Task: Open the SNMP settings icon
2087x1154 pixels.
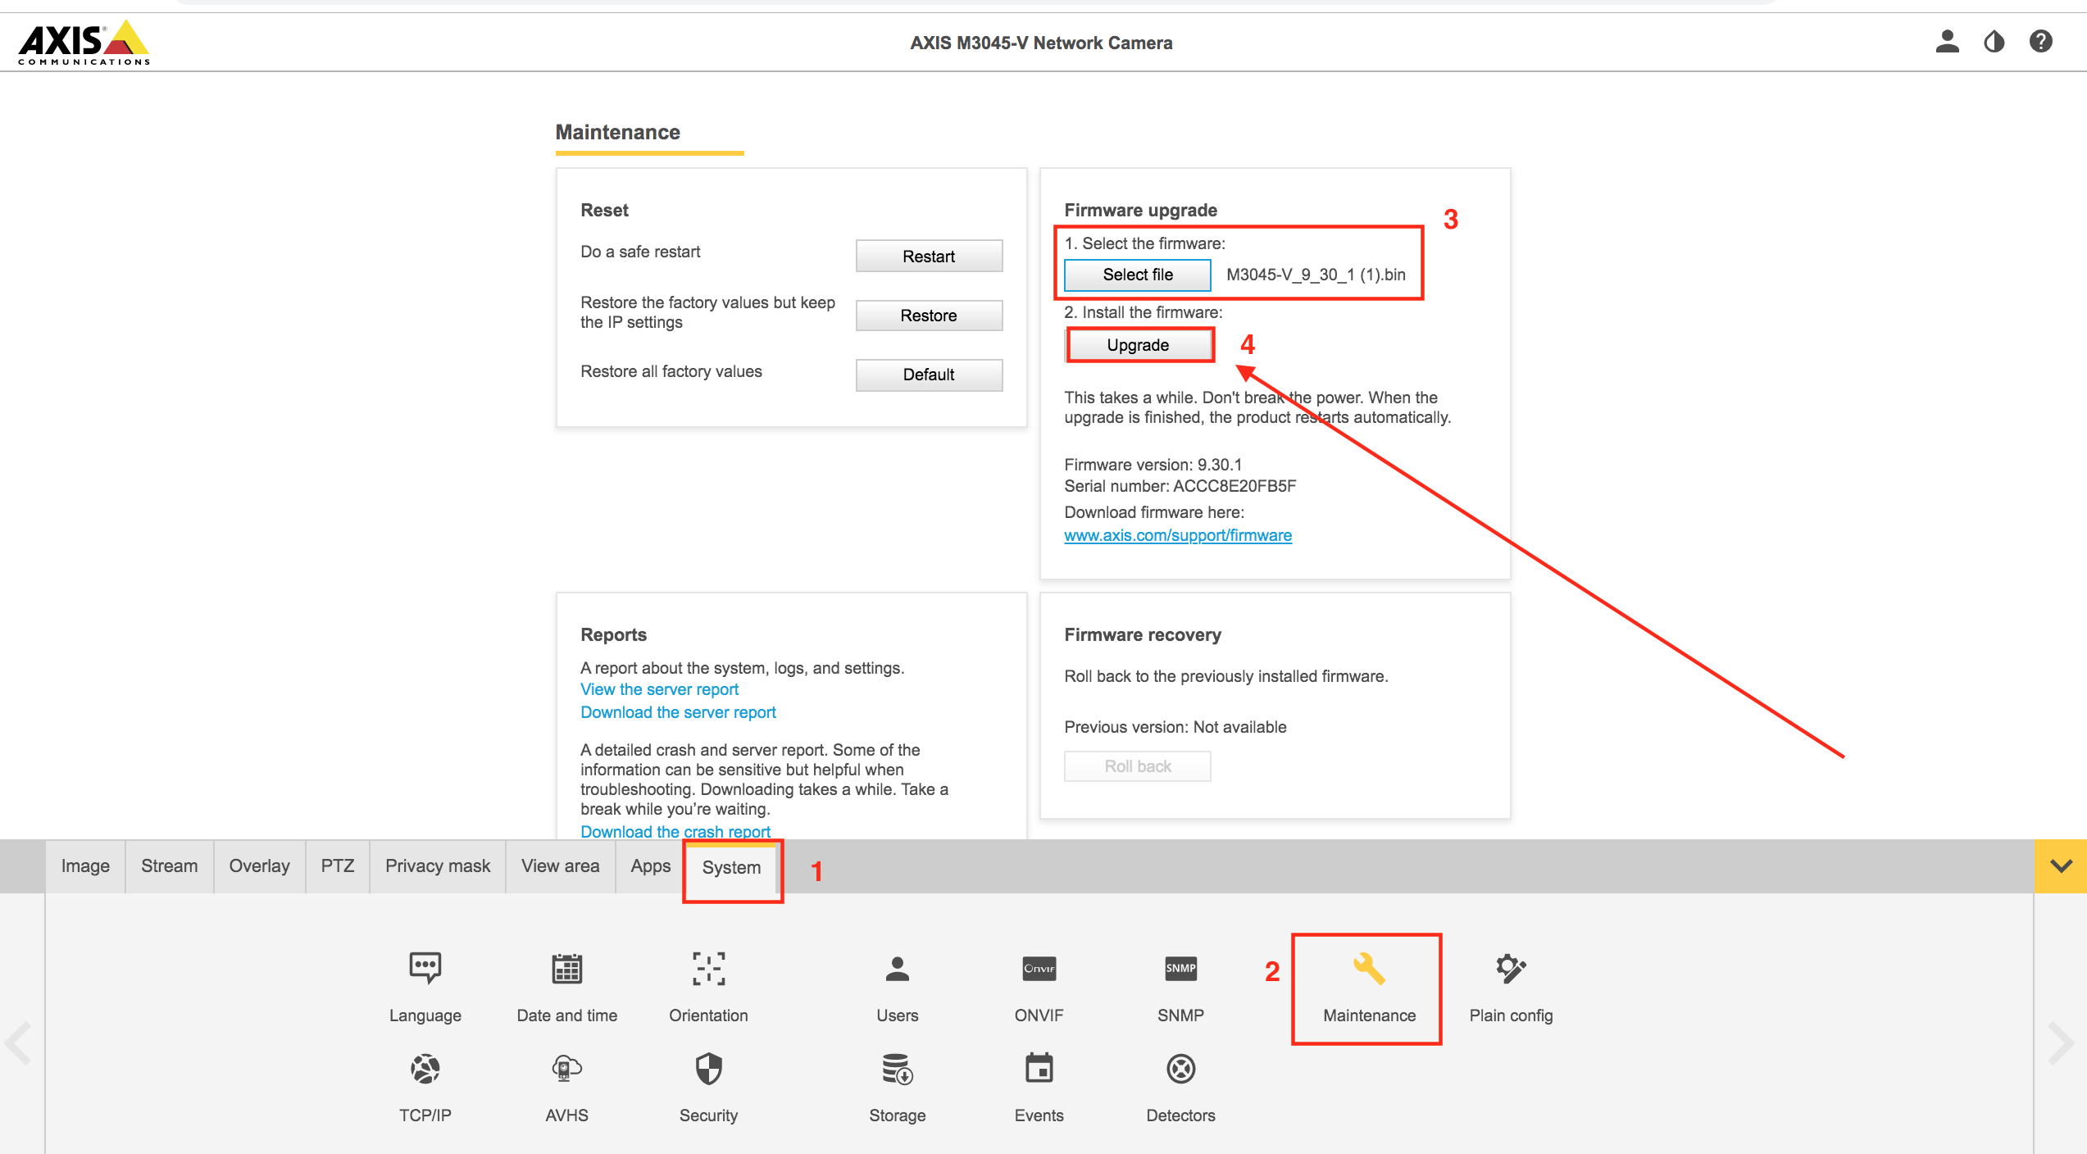Action: (x=1180, y=969)
